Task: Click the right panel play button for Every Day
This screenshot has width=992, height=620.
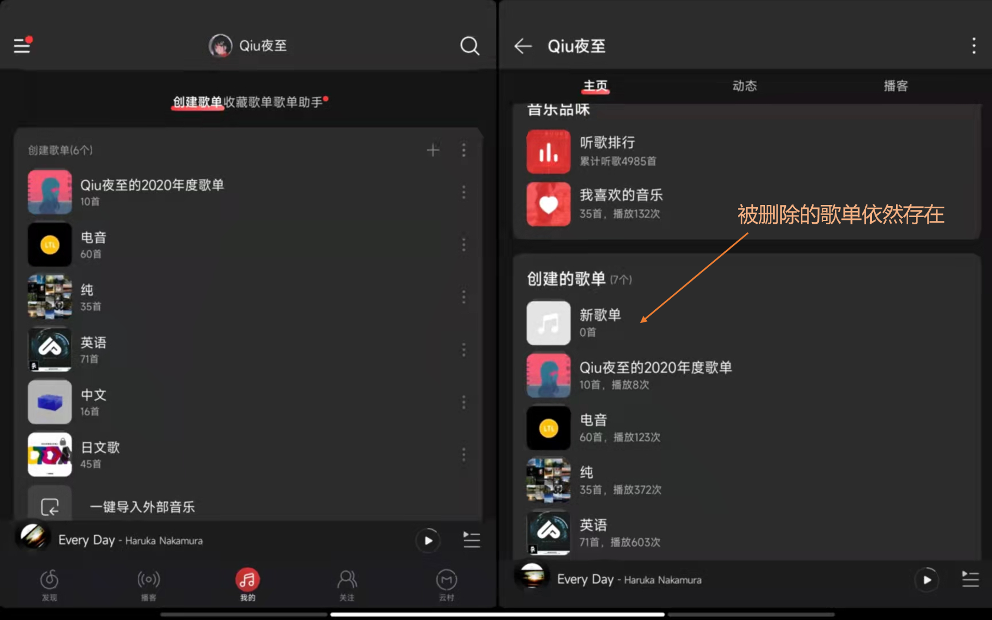Action: click(927, 579)
